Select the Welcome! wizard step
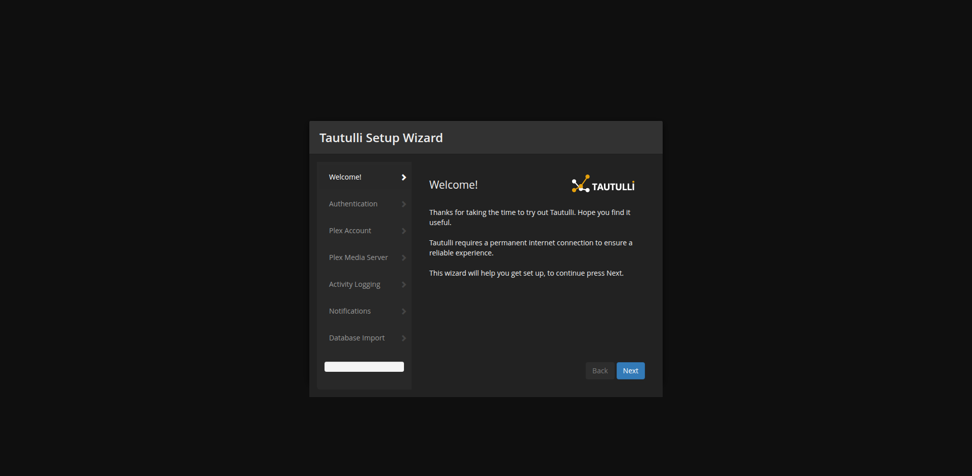The height and width of the screenshot is (476, 972). click(x=364, y=177)
